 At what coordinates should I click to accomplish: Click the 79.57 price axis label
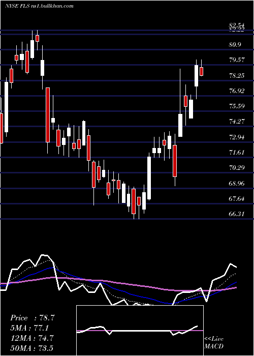[x=237, y=60]
